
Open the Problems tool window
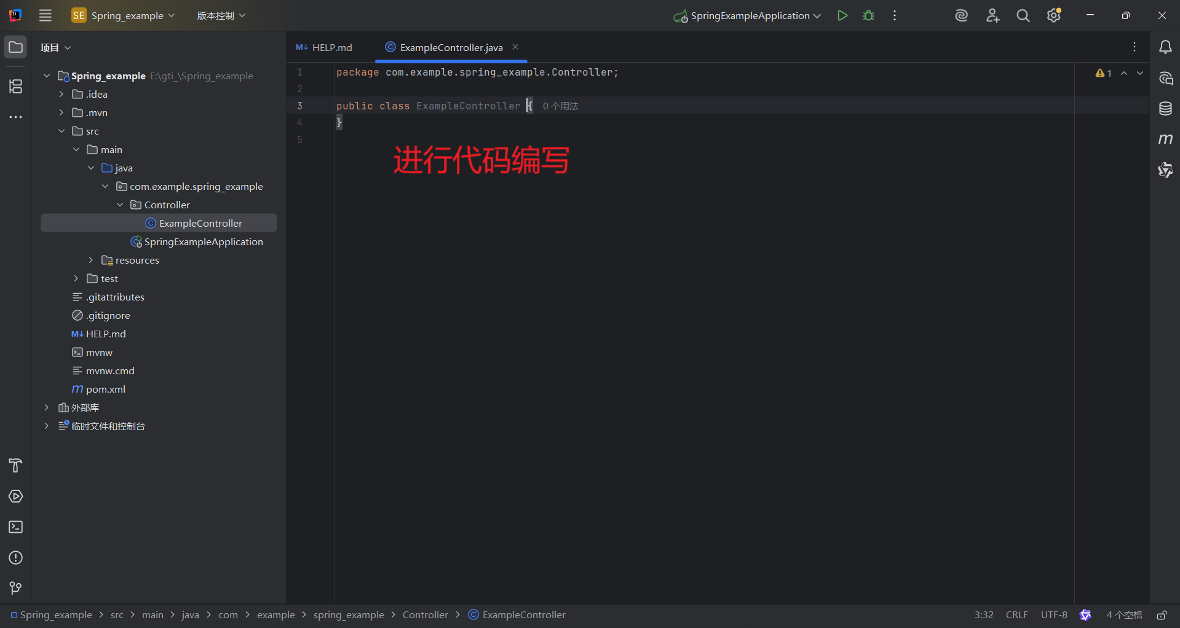pyautogui.click(x=15, y=558)
